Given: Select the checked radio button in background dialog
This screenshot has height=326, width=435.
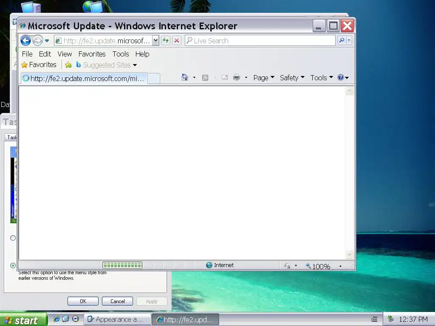Looking at the screenshot, I should pyautogui.click(x=13, y=266).
